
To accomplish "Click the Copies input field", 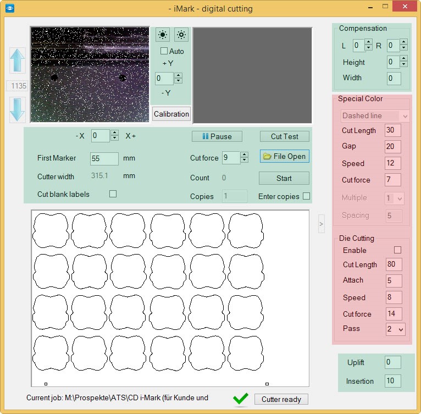I will (x=234, y=196).
